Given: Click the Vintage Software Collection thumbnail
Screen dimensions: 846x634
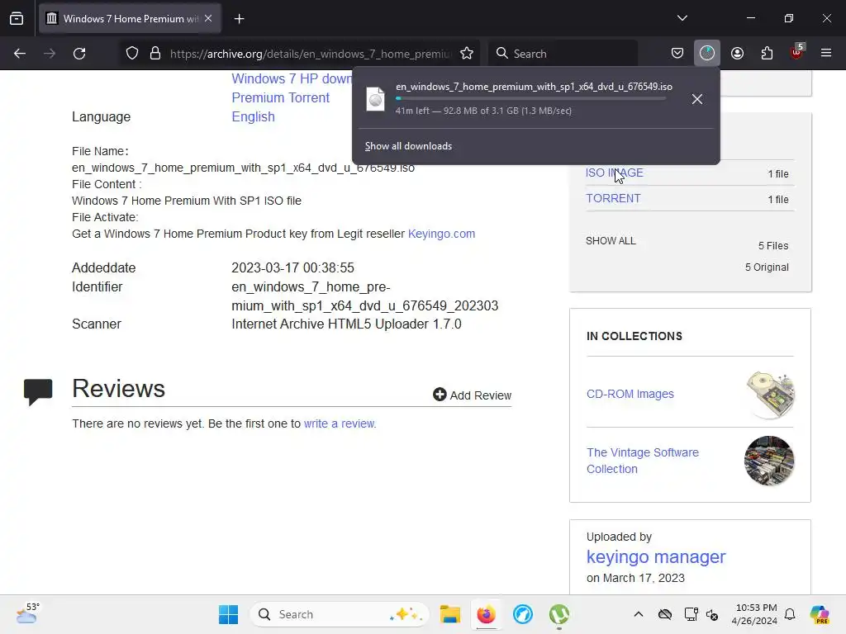Looking at the screenshot, I should pyautogui.click(x=769, y=461).
